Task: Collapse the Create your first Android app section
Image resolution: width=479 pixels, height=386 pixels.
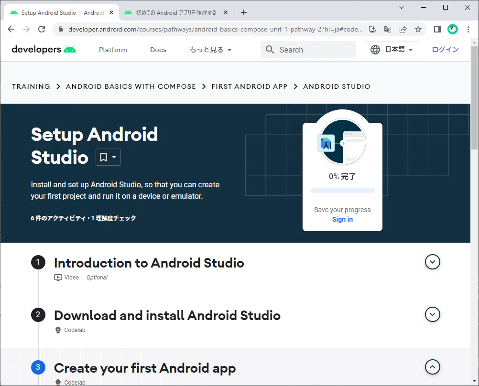Action: click(x=432, y=367)
